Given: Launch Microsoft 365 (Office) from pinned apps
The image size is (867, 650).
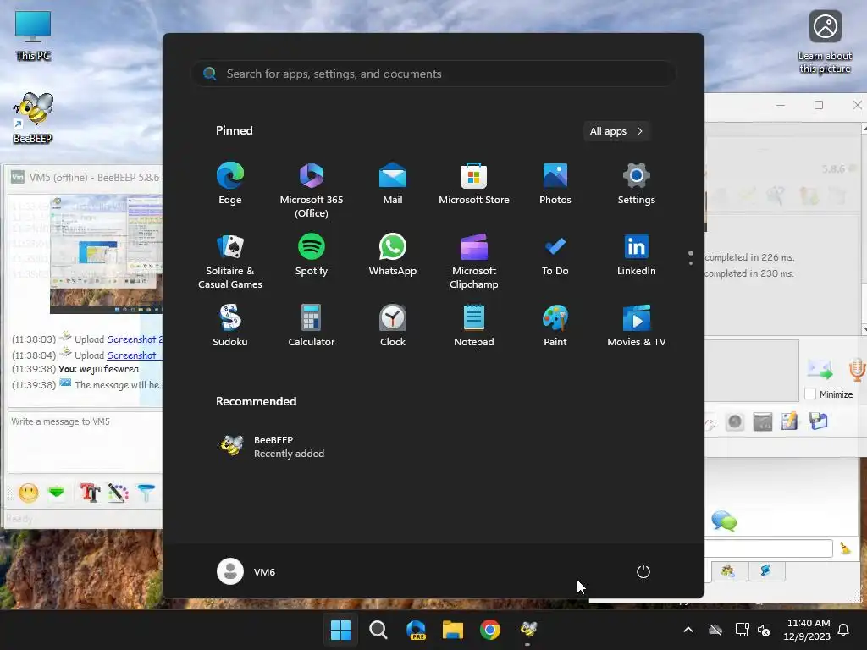Looking at the screenshot, I should (x=312, y=190).
